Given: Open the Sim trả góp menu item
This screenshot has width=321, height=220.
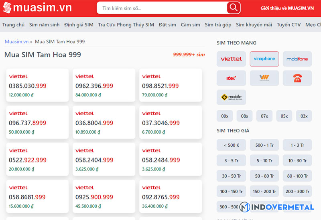Looking at the screenshot, I should coord(218,25).
